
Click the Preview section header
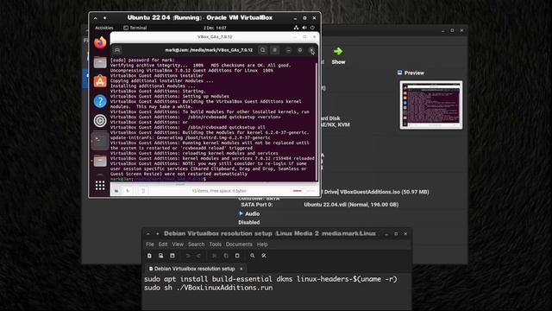[411, 73]
